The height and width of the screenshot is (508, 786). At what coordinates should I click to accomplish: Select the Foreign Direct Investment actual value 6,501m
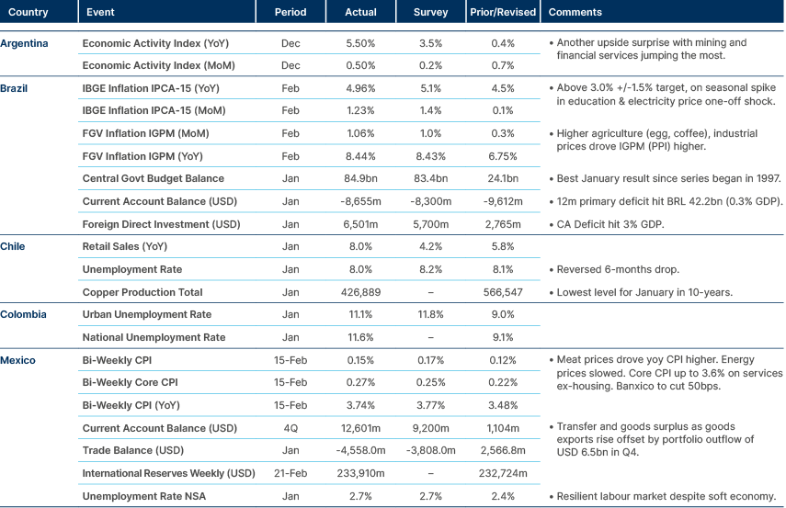pos(360,223)
